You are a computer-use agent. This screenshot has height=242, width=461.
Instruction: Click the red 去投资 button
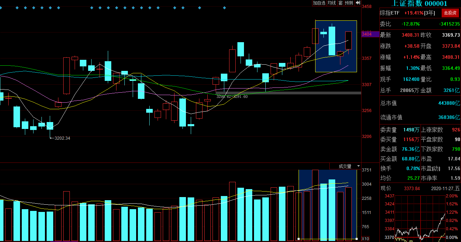450,13
